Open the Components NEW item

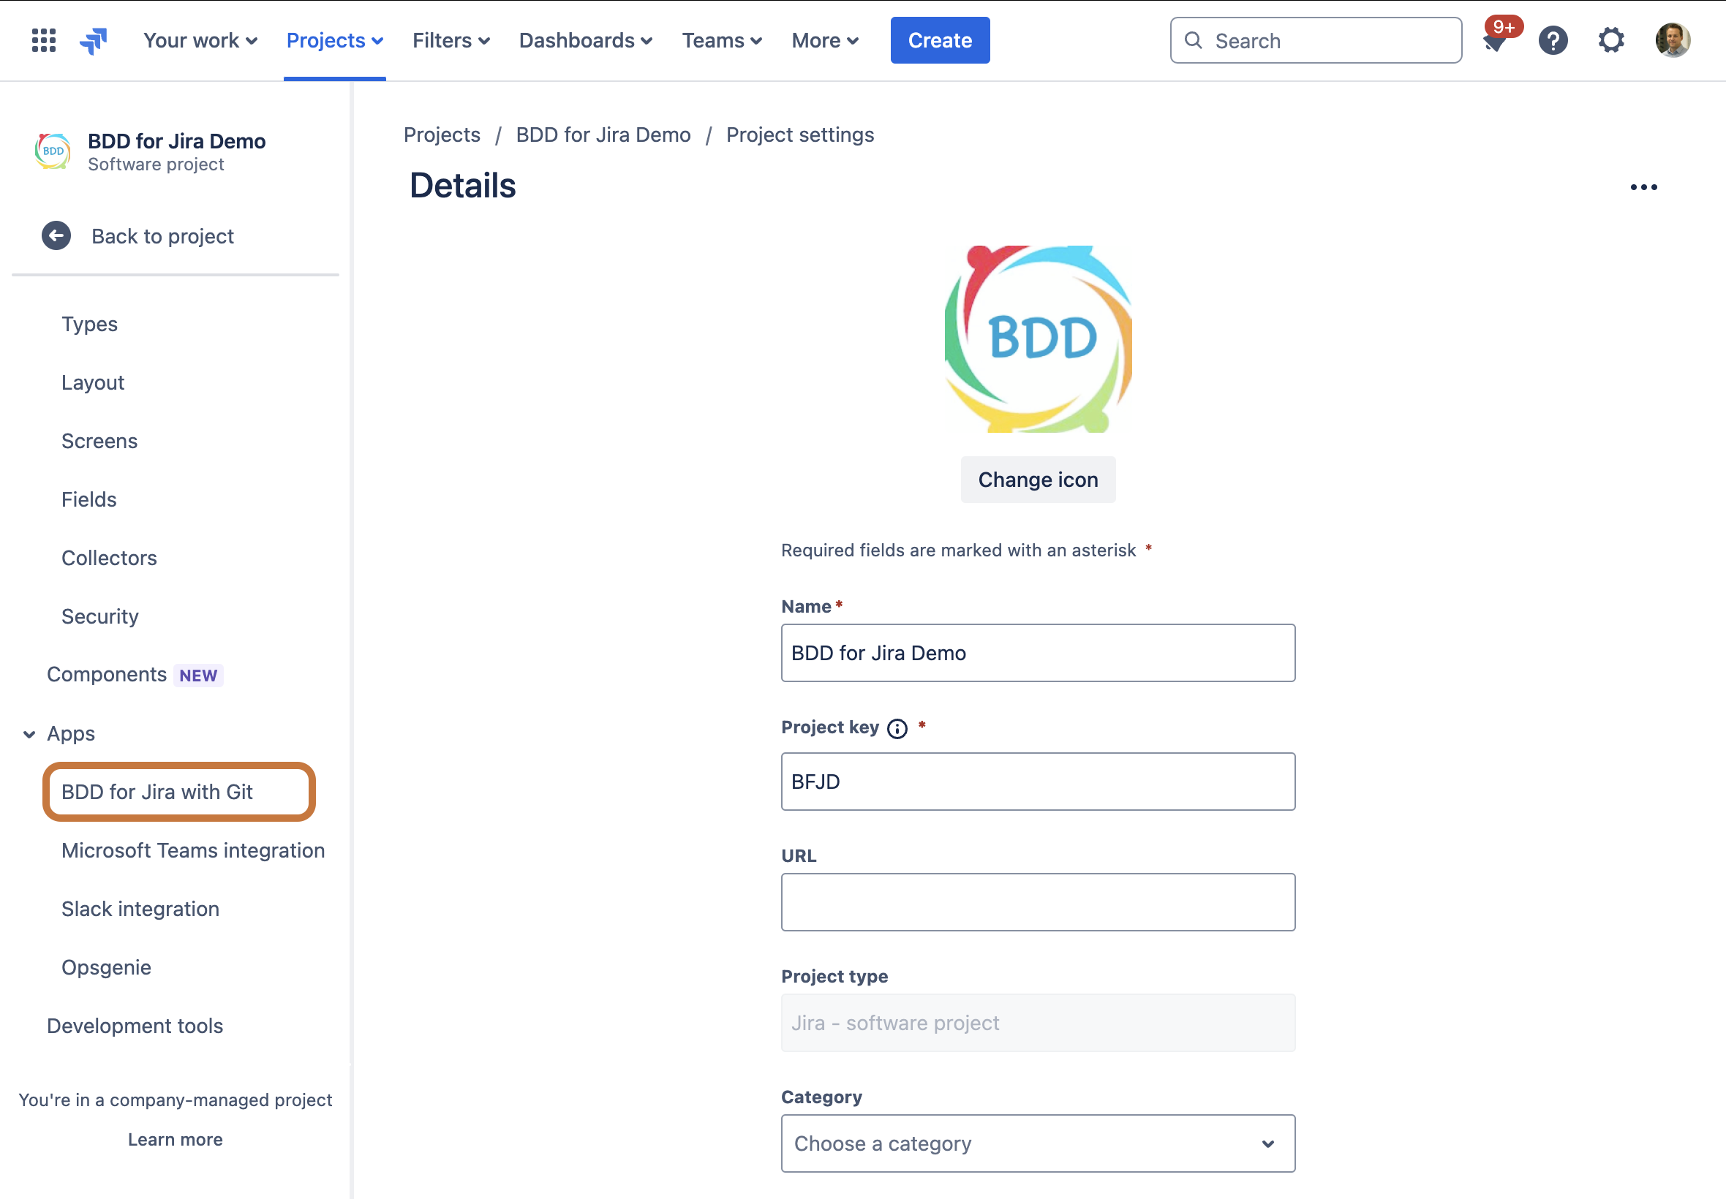click(135, 675)
